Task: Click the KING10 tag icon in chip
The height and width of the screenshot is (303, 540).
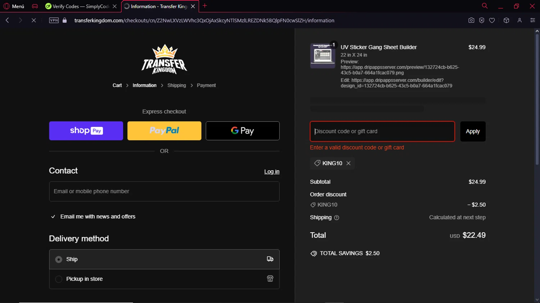Action: coord(317,163)
